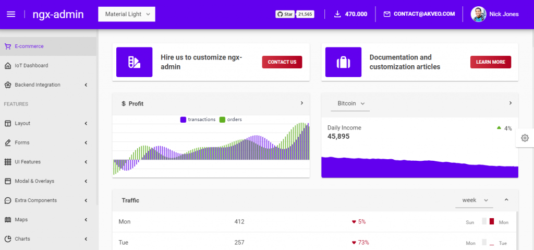The height and width of the screenshot is (250, 534).
Task: Open the week period dropdown
Action: point(475,200)
